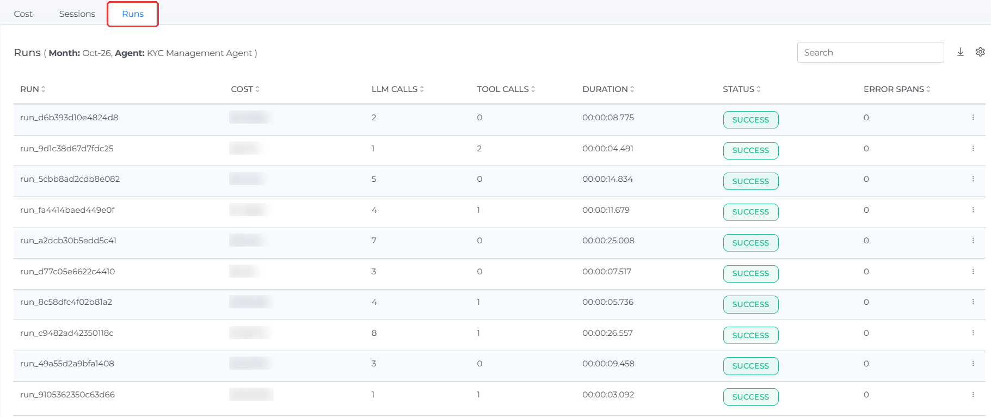The image size is (991, 417).
Task: Open run run_9d1c38d67d7fdc25
Action: 67,149
